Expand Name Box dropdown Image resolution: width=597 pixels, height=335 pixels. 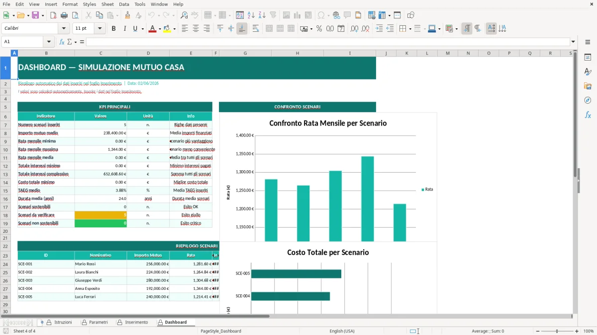[x=49, y=42]
